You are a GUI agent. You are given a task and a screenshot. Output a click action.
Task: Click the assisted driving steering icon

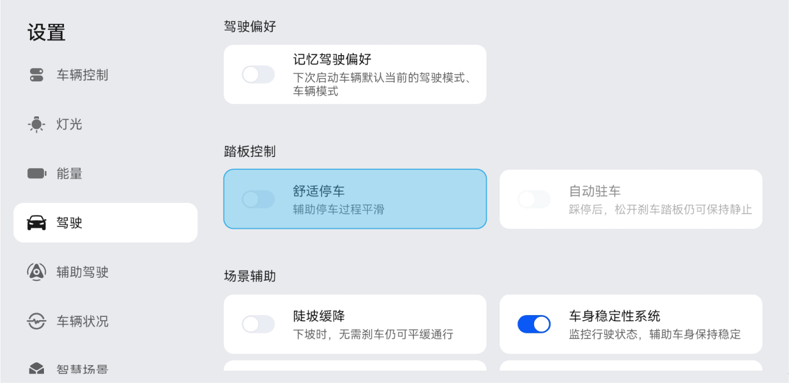coord(37,272)
